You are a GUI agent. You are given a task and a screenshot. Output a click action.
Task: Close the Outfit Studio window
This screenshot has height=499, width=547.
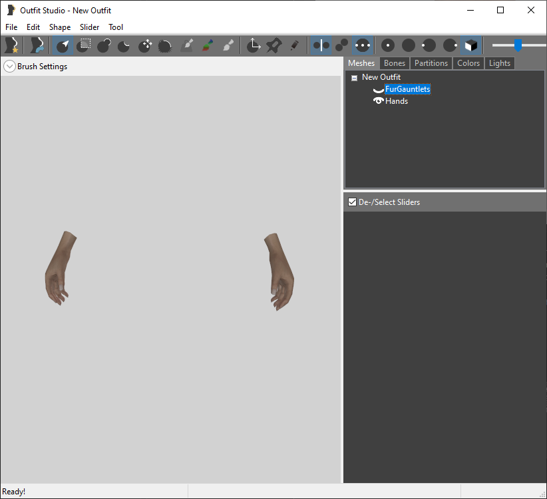(530, 11)
